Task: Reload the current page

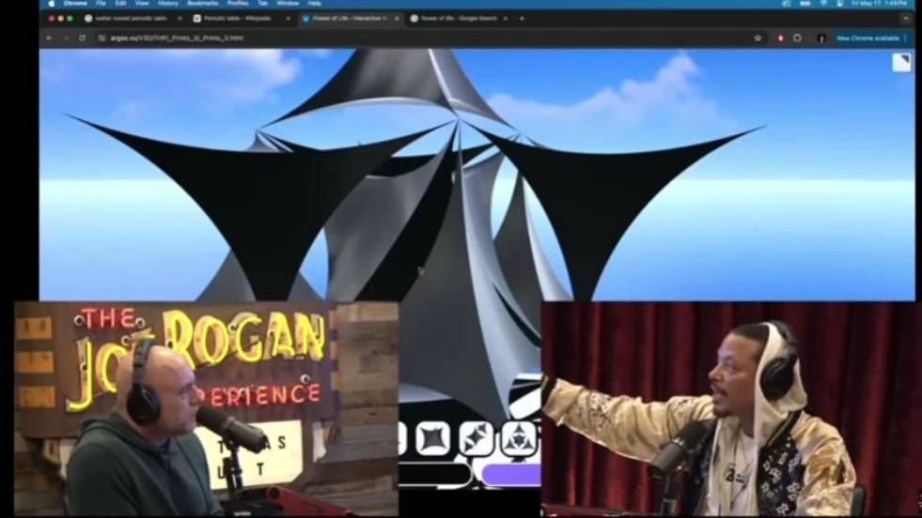Action: (x=83, y=38)
